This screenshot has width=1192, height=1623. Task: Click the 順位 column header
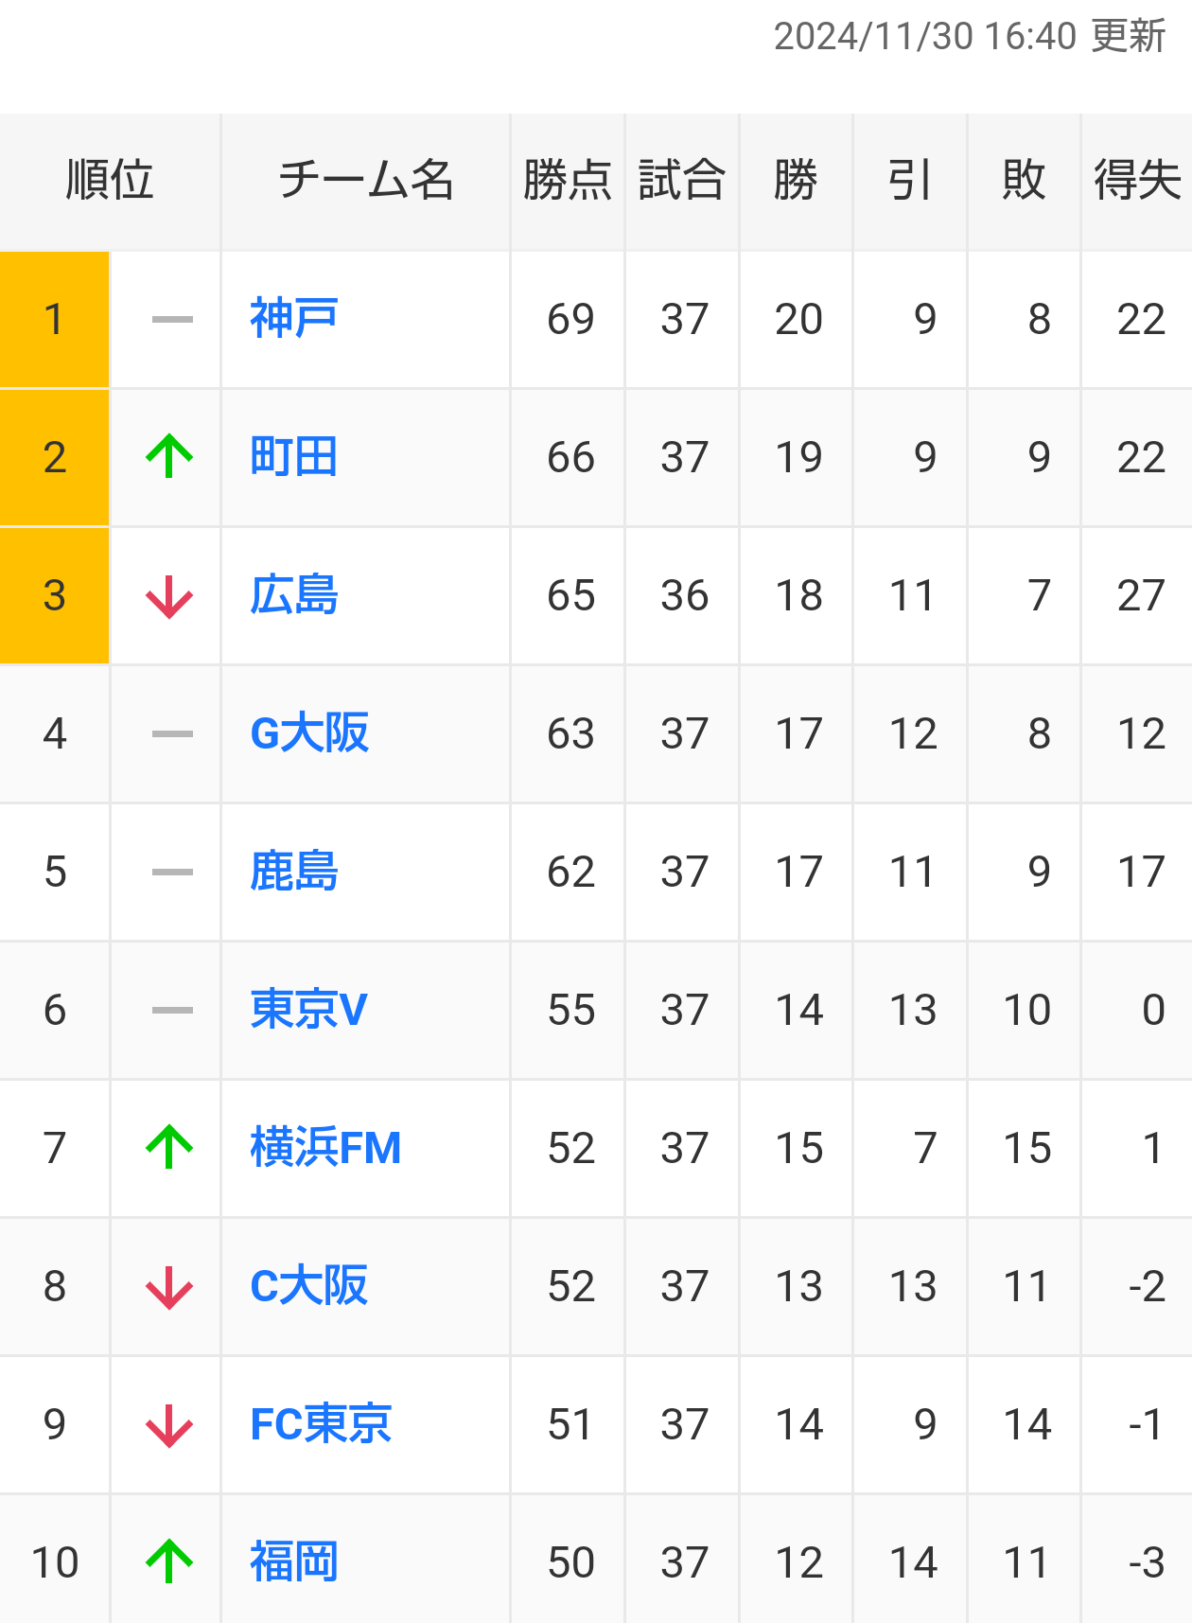(110, 181)
